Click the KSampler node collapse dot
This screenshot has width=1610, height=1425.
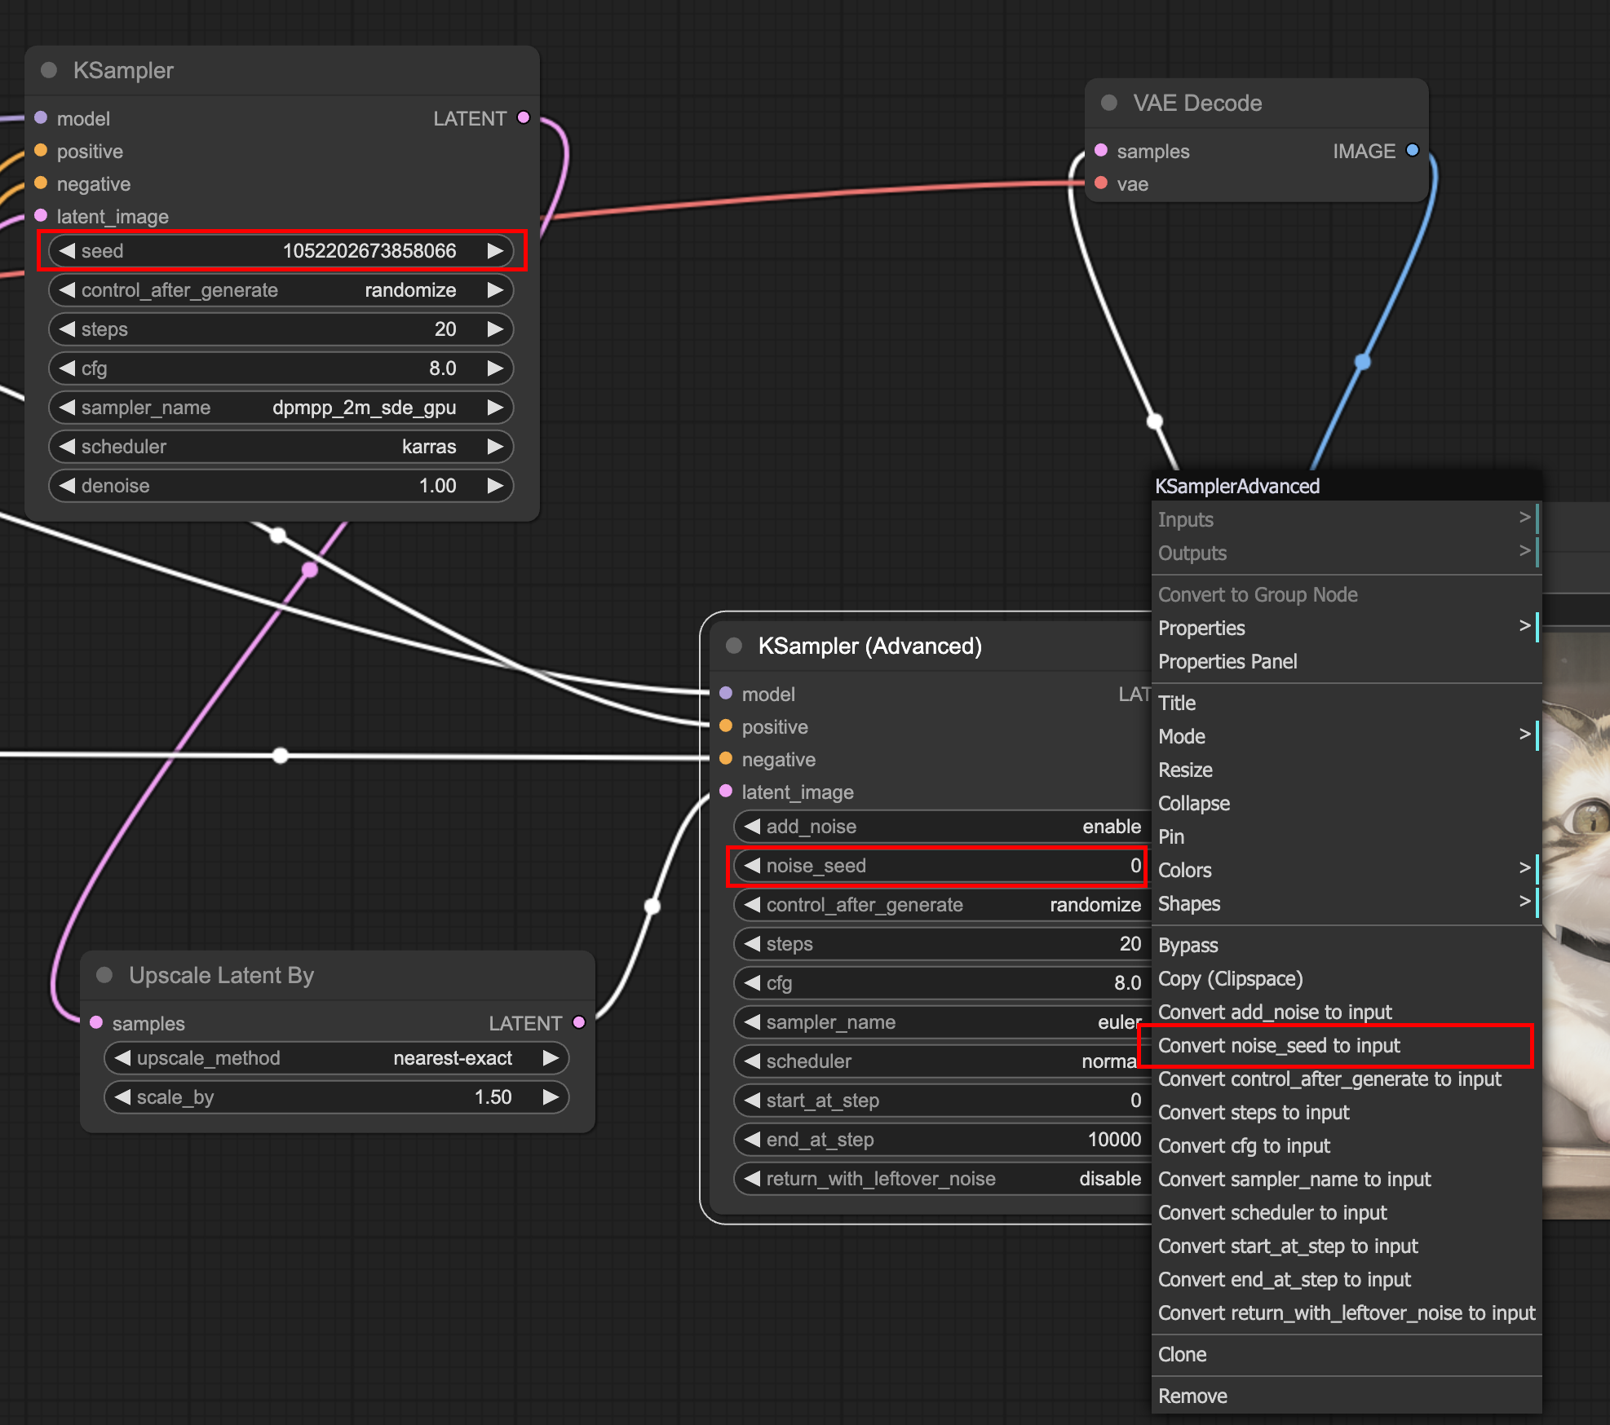point(49,70)
